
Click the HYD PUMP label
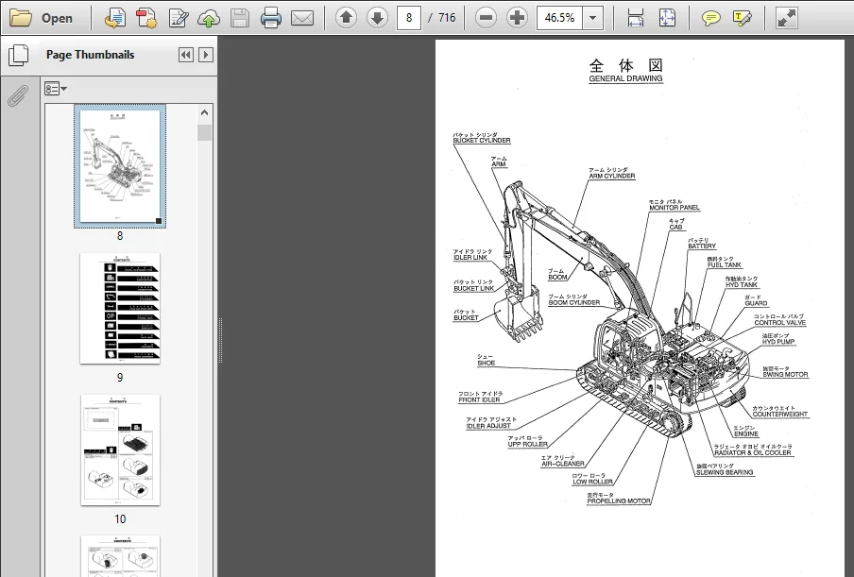(x=778, y=342)
